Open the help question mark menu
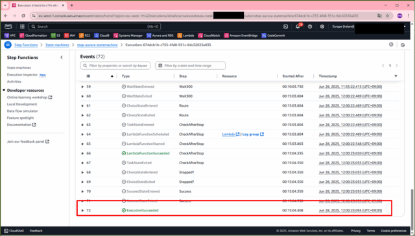This screenshot has height=236, width=415. pos(310,27)
